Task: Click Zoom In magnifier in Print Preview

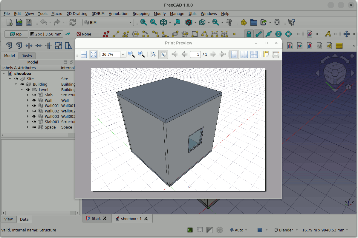Action: [141, 54]
